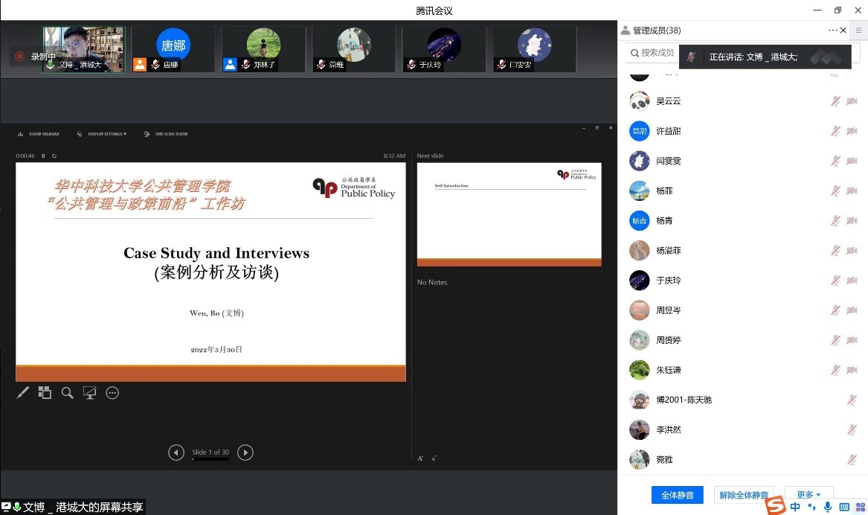The image size is (868, 515).
Task: Click the zoom into slide magnifier
Action: [68, 393]
